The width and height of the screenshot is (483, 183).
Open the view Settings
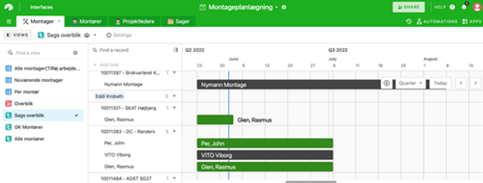pos(119,35)
